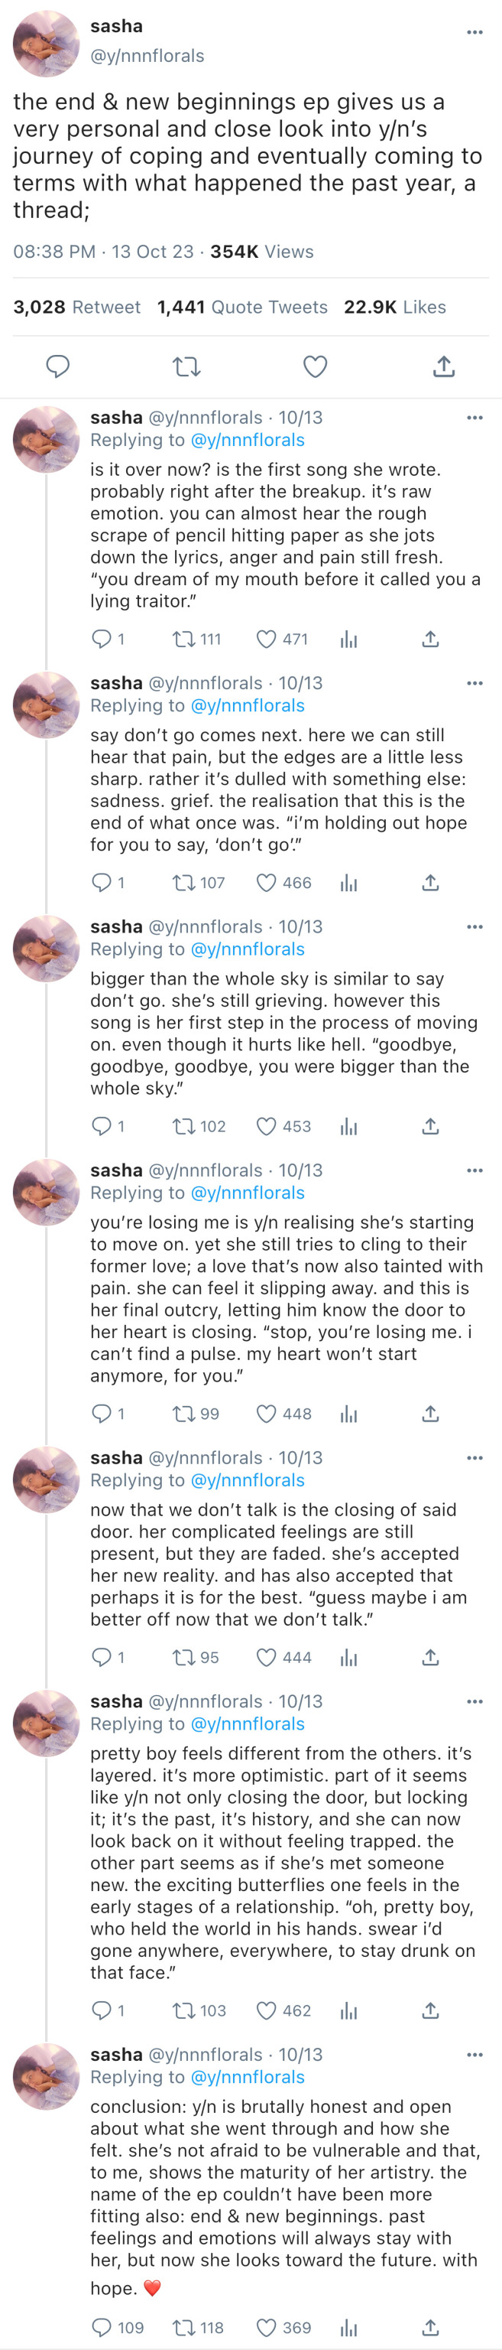Retweet the main thread tweet

[186, 366]
